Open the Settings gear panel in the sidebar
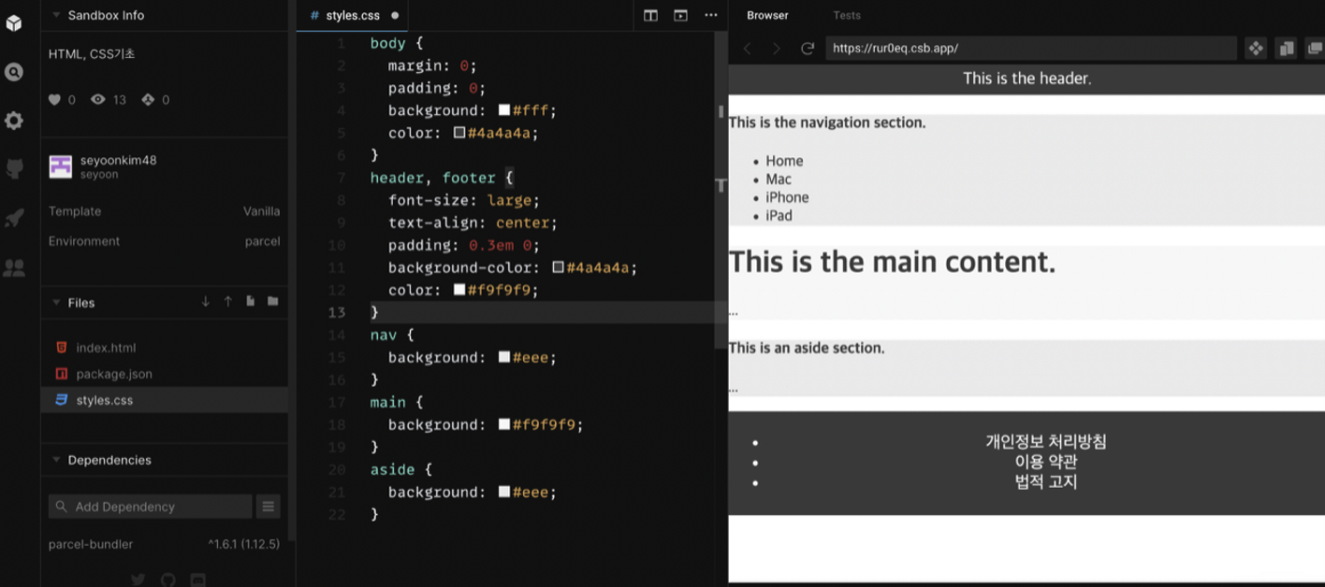Image resolution: width=1325 pixels, height=587 pixels. tap(14, 121)
